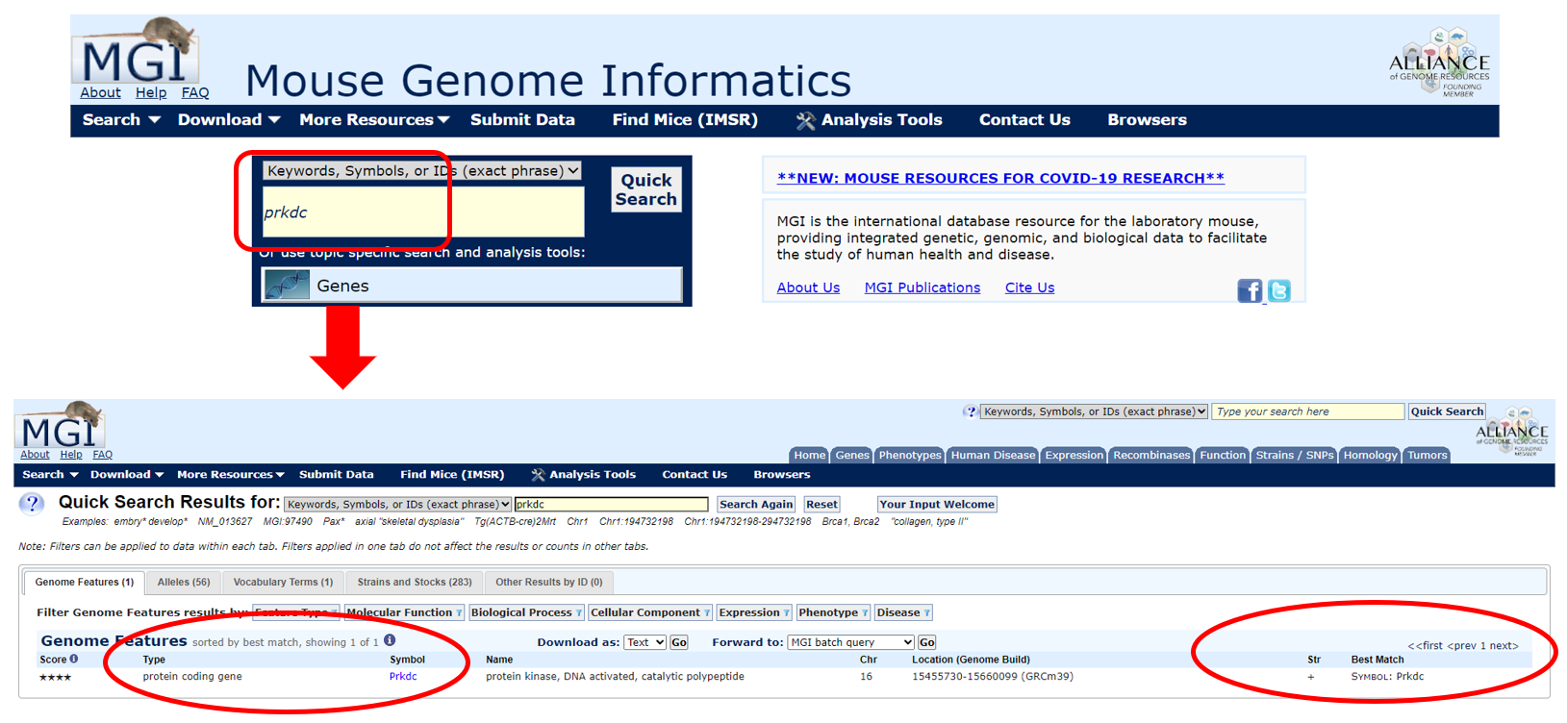The image size is (1567, 723).
Task: Click the 'Type your search here' field
Action: tap(1306, 411)
